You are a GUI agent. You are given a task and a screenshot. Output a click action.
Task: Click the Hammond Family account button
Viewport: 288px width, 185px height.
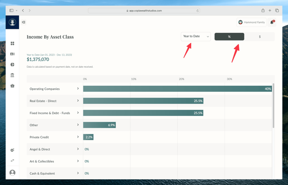251,22
